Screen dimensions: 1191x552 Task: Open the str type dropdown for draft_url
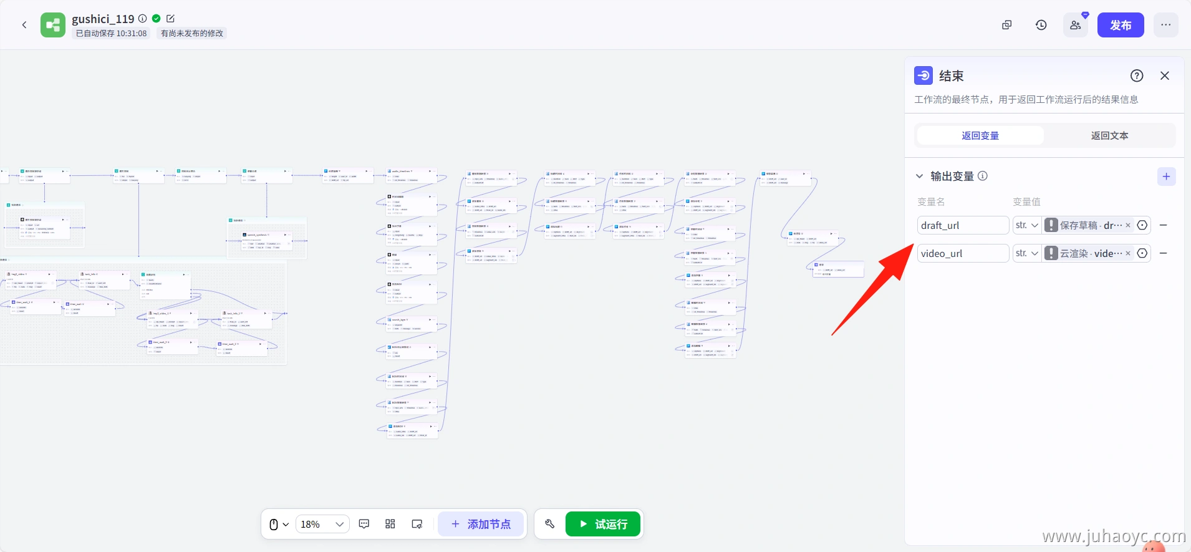(x=1026, y=225)
